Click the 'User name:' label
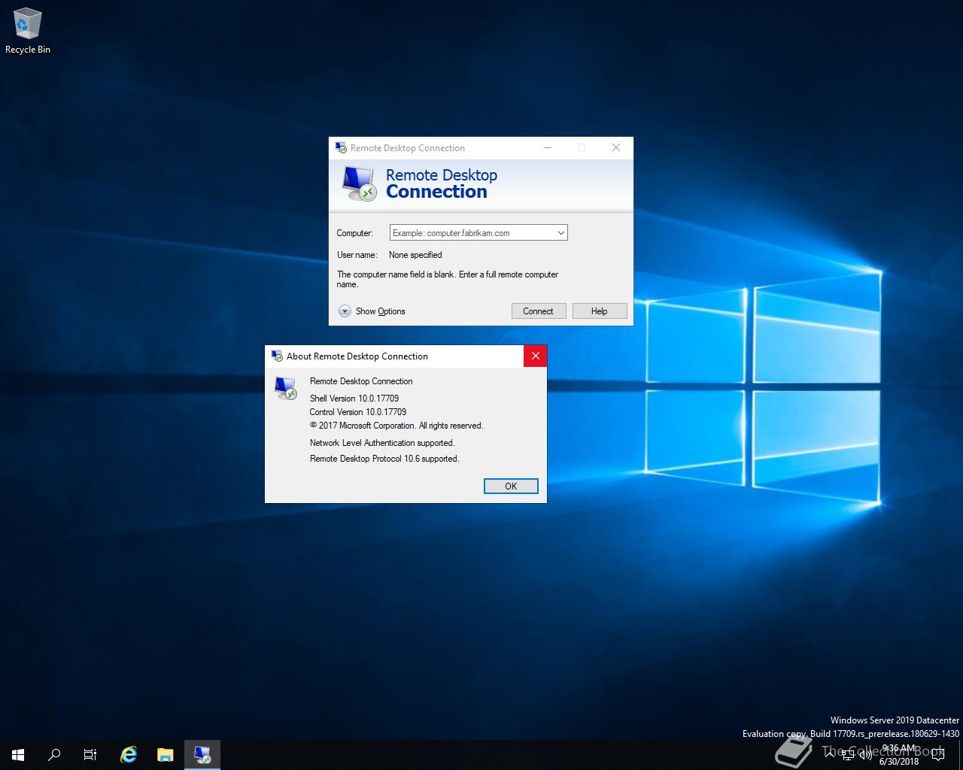The image size is (963, 770). (357, 255)
